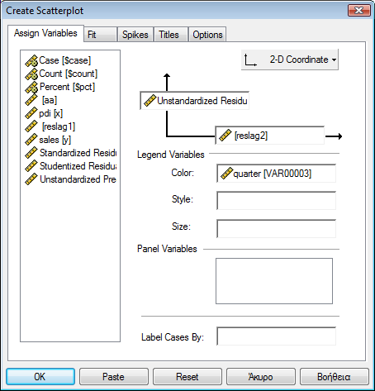Select 'Unstandardized Pre' variable row

coord(70,179)
